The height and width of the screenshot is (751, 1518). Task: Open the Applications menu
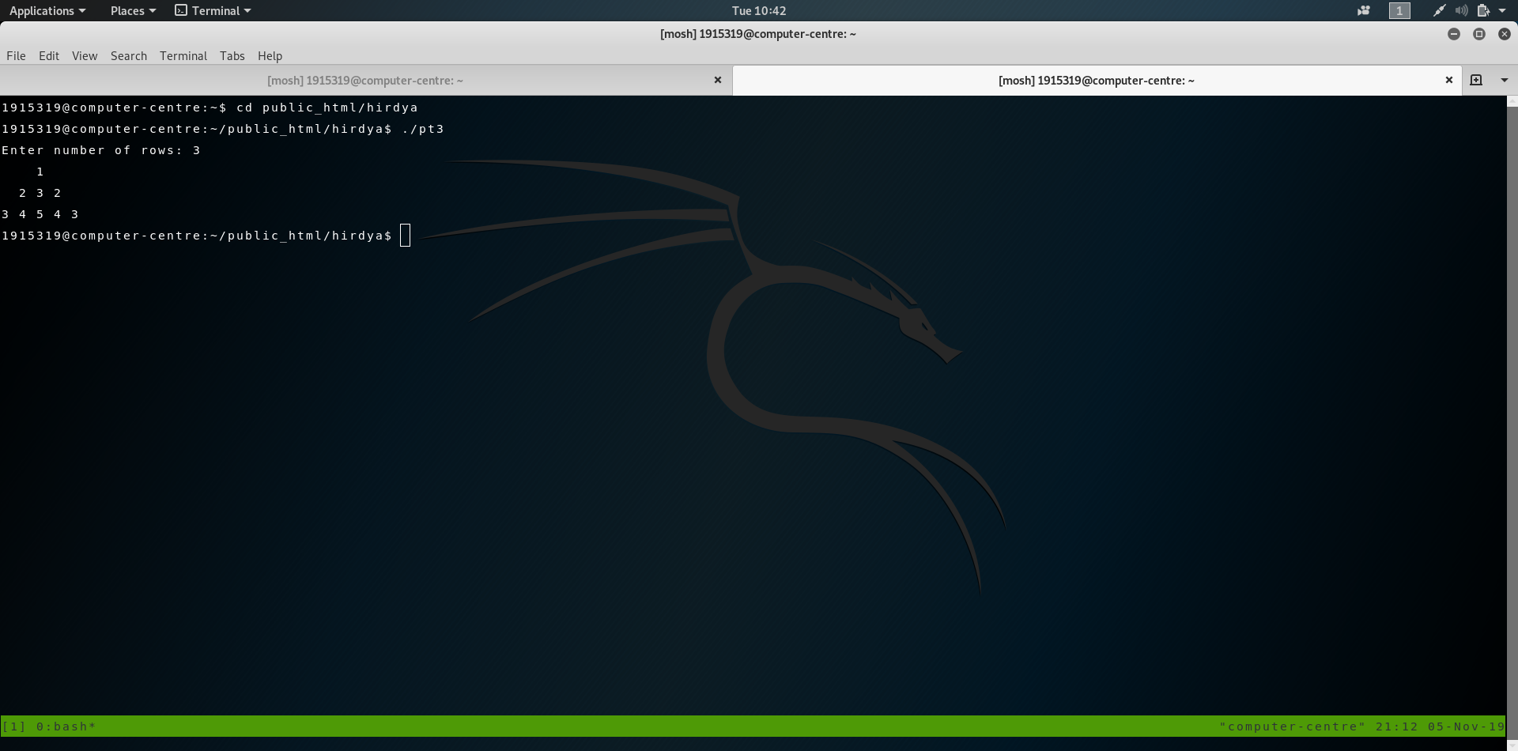coord(47,10)
